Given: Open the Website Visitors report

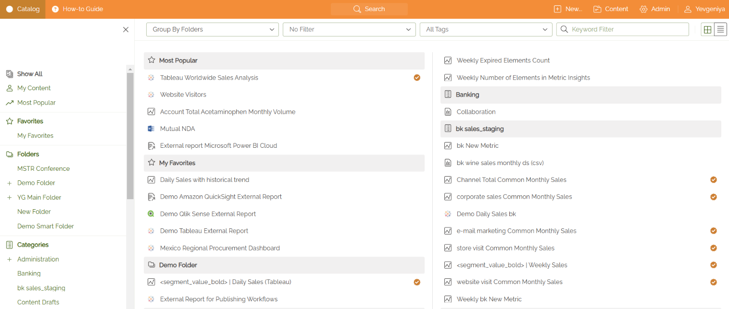Looking at the screenshot, I should (x=183, y=95).
